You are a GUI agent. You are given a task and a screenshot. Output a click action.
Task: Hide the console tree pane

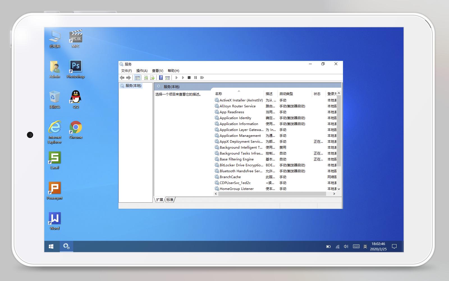[138, 78]
